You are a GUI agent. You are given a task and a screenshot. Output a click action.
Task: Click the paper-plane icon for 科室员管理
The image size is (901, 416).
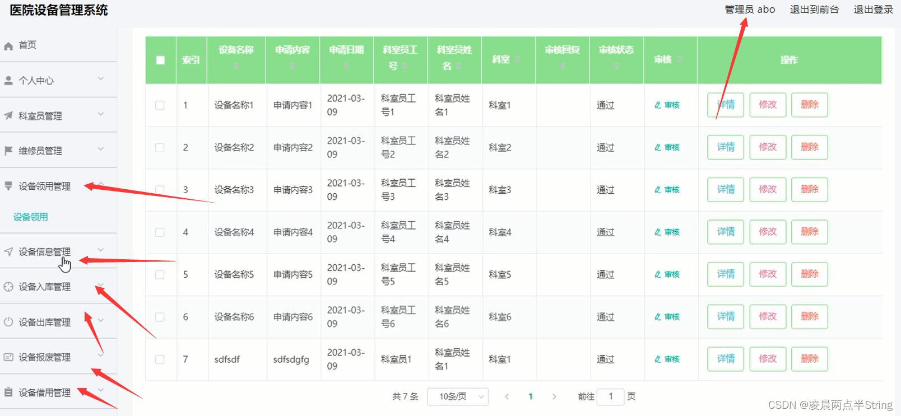coord(8,116)
